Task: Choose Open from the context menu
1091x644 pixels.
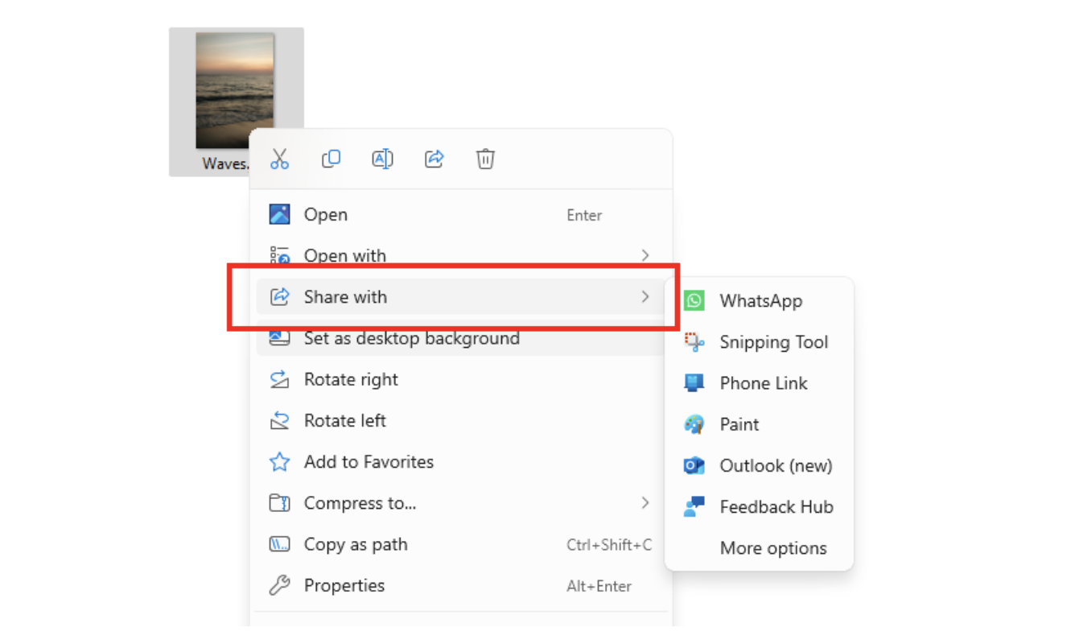Action: tap(460, 215)
